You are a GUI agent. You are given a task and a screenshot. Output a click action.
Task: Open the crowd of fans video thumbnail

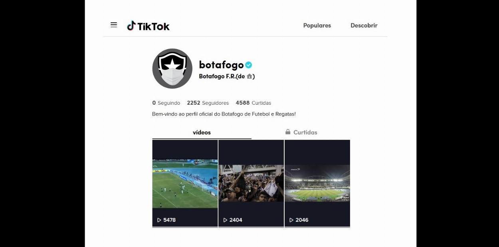coord(251,183)
